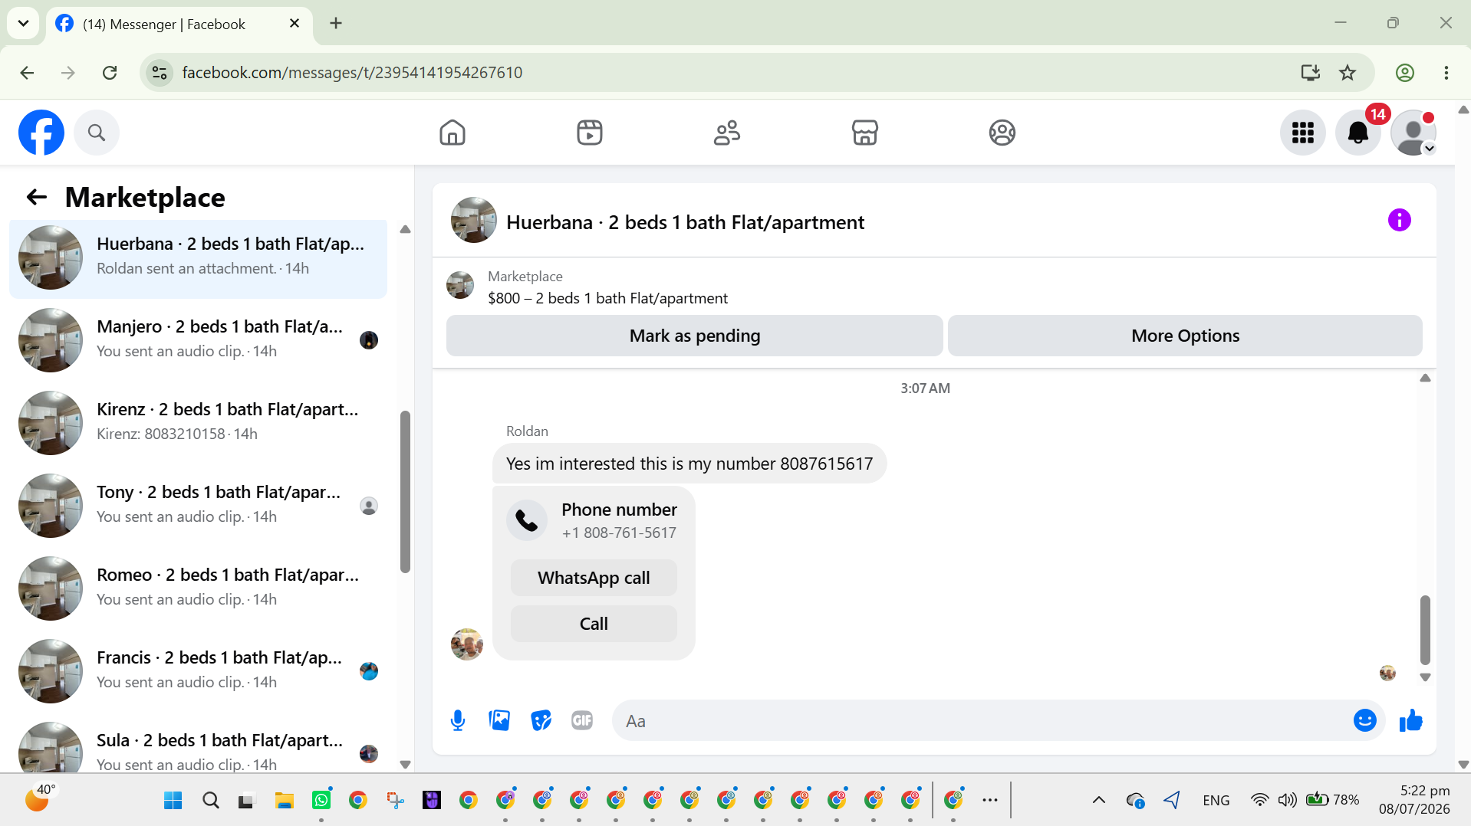This screenshot has width=1471, height=826.
Task: Open the Kirenz conversation
Action: click(x=198, y=423)
